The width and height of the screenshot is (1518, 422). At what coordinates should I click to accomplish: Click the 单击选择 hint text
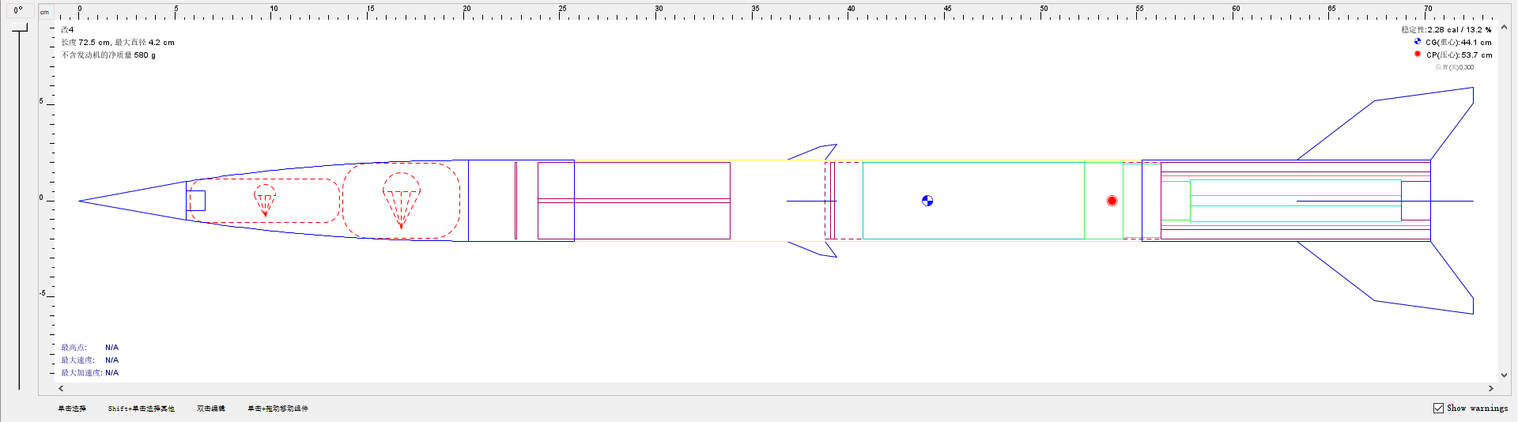tap(72, 409)
